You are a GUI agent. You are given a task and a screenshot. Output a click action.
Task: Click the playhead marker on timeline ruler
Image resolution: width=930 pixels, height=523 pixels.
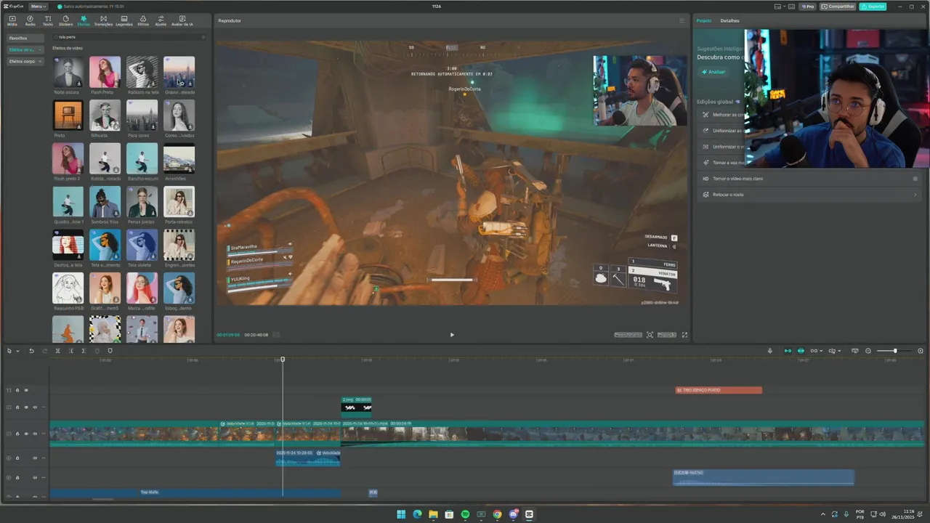coord(283,359)
